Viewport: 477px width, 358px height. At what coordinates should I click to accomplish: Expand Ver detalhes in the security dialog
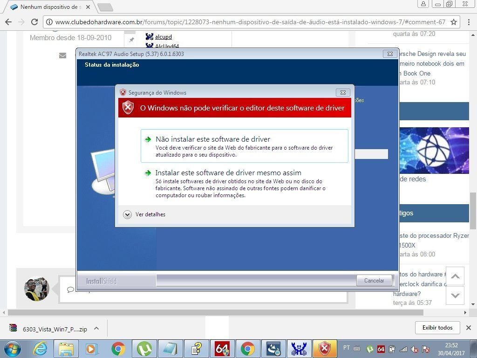tap(144, 214)
